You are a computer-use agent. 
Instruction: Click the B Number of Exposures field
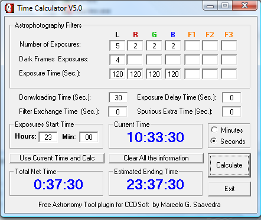click(x=173, y=45)
